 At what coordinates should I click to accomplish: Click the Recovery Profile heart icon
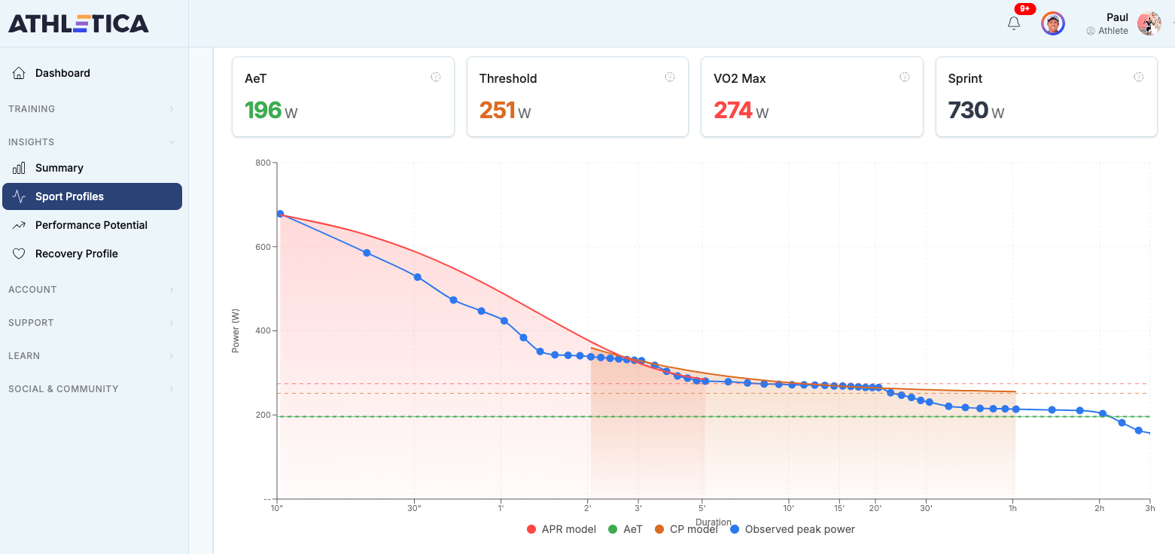tap(20, 254)
